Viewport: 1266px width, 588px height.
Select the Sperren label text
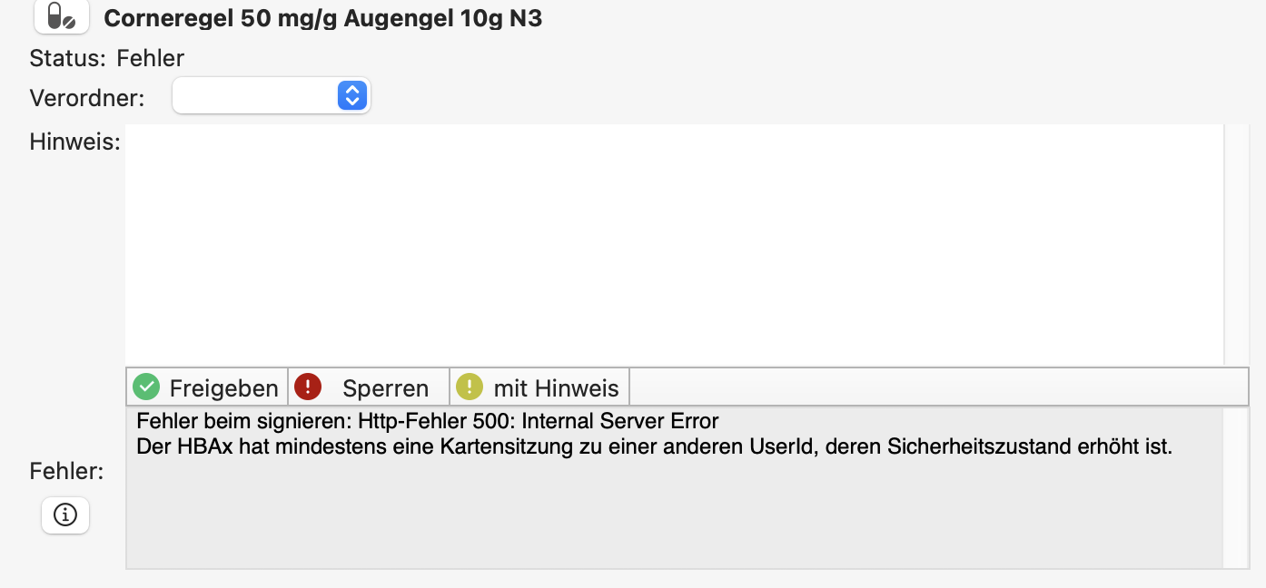coord(385,388)
